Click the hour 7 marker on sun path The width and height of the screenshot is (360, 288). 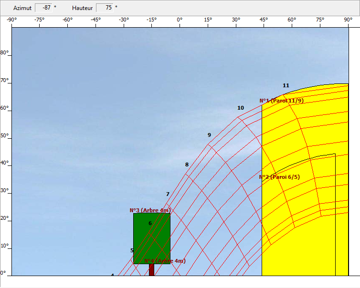pos(168,194)
